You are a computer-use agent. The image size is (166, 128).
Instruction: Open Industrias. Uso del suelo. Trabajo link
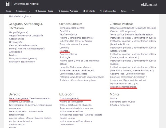pyautogui.click(x=76, y=41)
